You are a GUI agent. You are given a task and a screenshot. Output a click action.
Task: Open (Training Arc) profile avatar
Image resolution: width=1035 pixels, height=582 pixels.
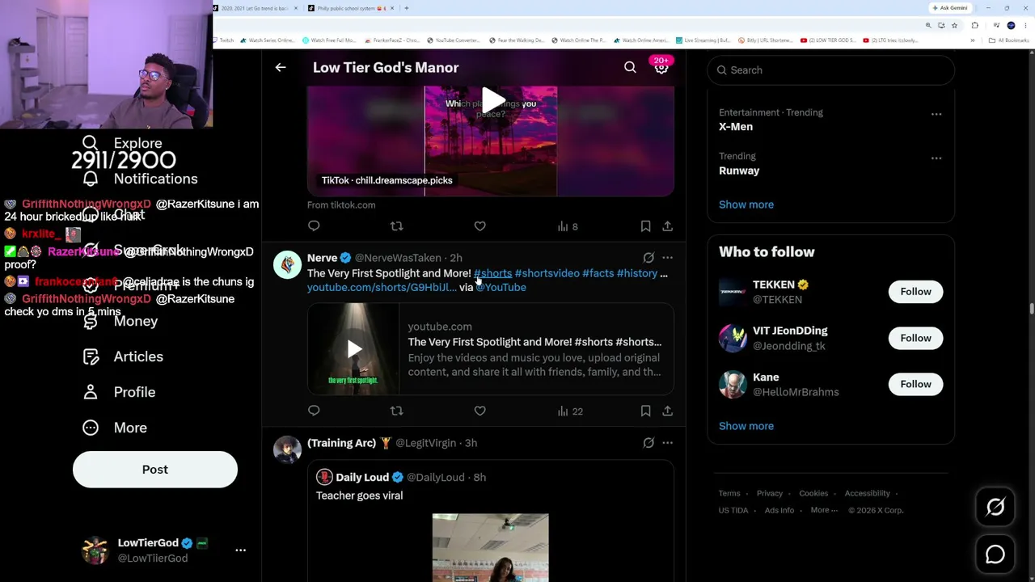click(287, 449)
